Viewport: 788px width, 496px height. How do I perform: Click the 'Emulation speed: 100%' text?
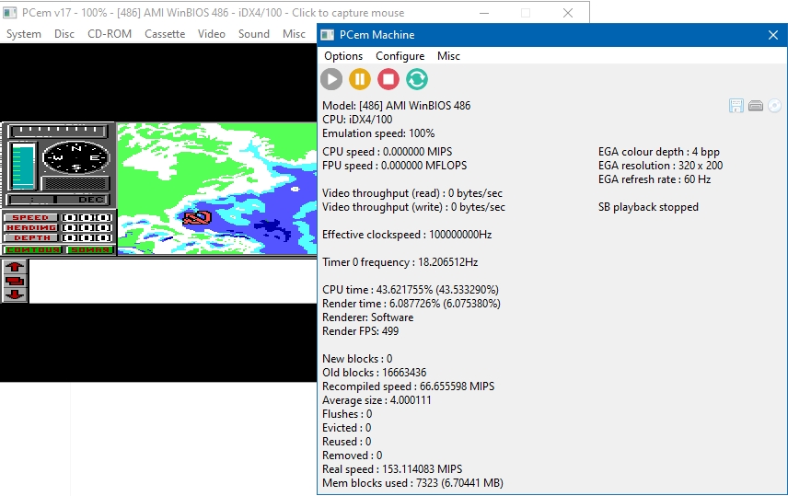(x=378, y=133)
